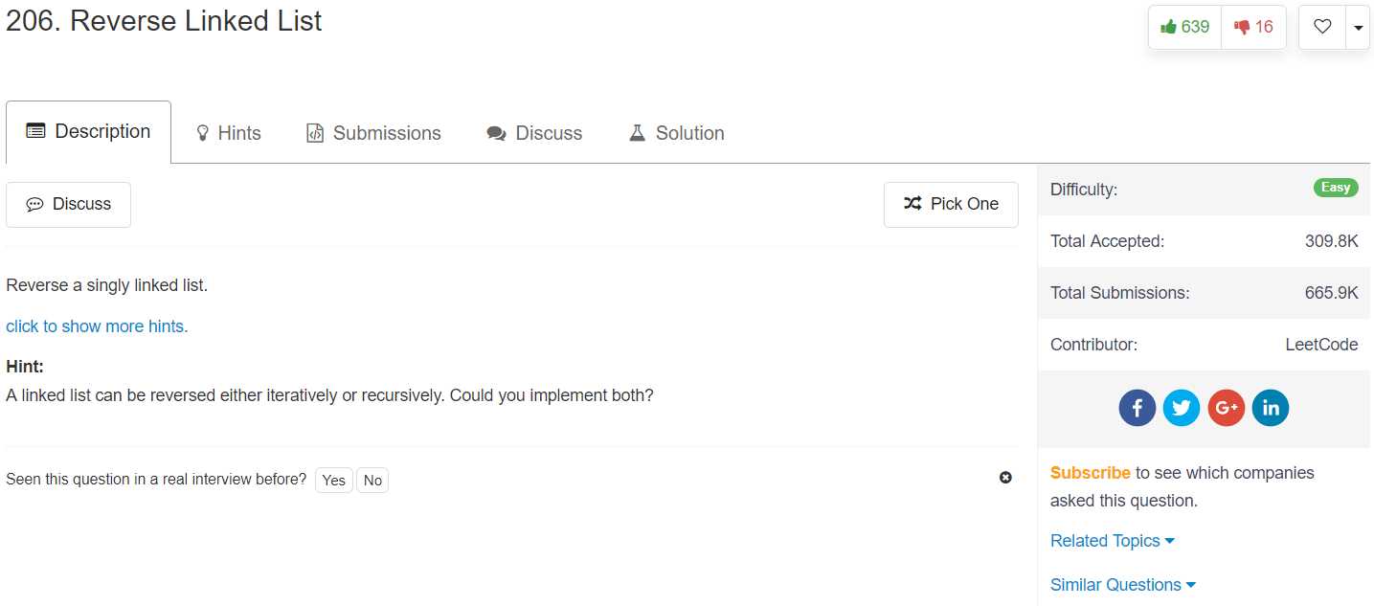Click the Discuss button below tabs
This screenshot has width=1374, height=606.
coord(68,204)
